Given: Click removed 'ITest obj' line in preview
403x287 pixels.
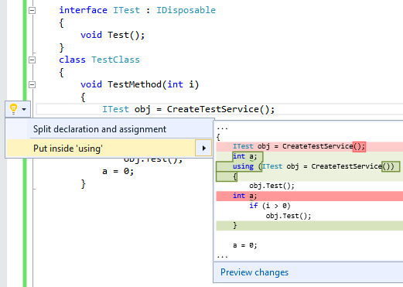Looking at the screenshot, I should [309, 146].
